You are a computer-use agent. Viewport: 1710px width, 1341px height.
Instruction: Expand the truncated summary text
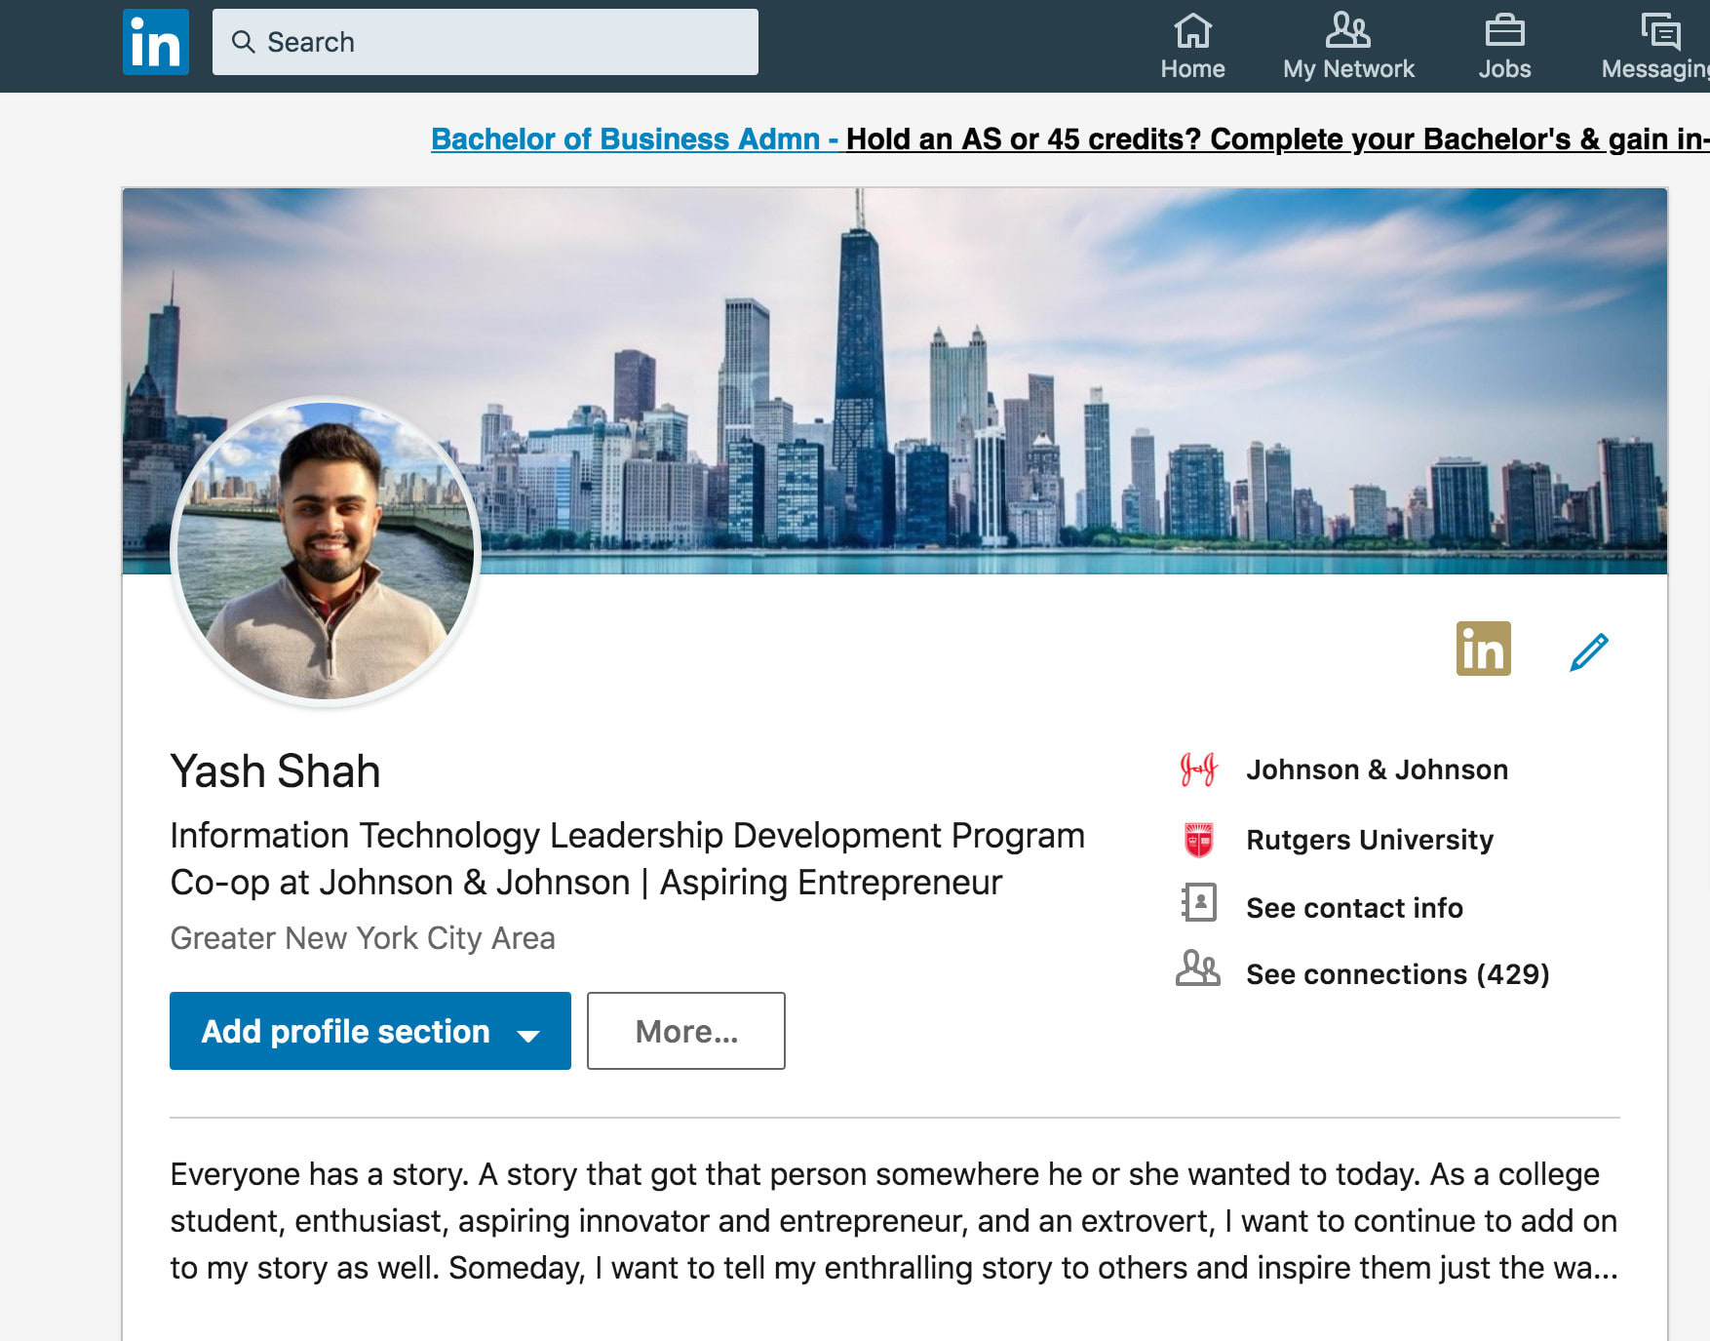click(x=1589, y=1268)
